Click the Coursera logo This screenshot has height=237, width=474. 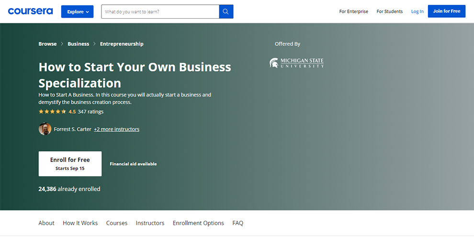pyautogui.click(x=30, y=11)
